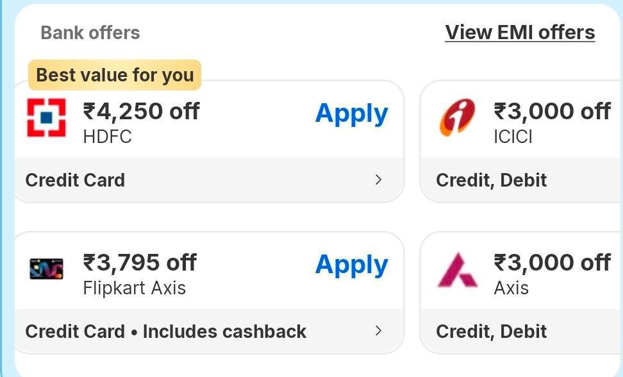
Task: Click the ₹3,795 off amount text
Action: 140,262
